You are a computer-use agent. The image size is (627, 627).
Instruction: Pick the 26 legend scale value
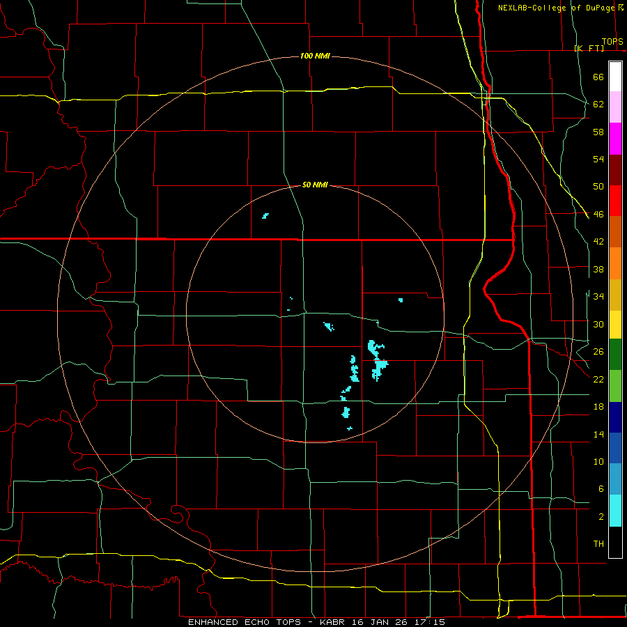pos(598,352)
